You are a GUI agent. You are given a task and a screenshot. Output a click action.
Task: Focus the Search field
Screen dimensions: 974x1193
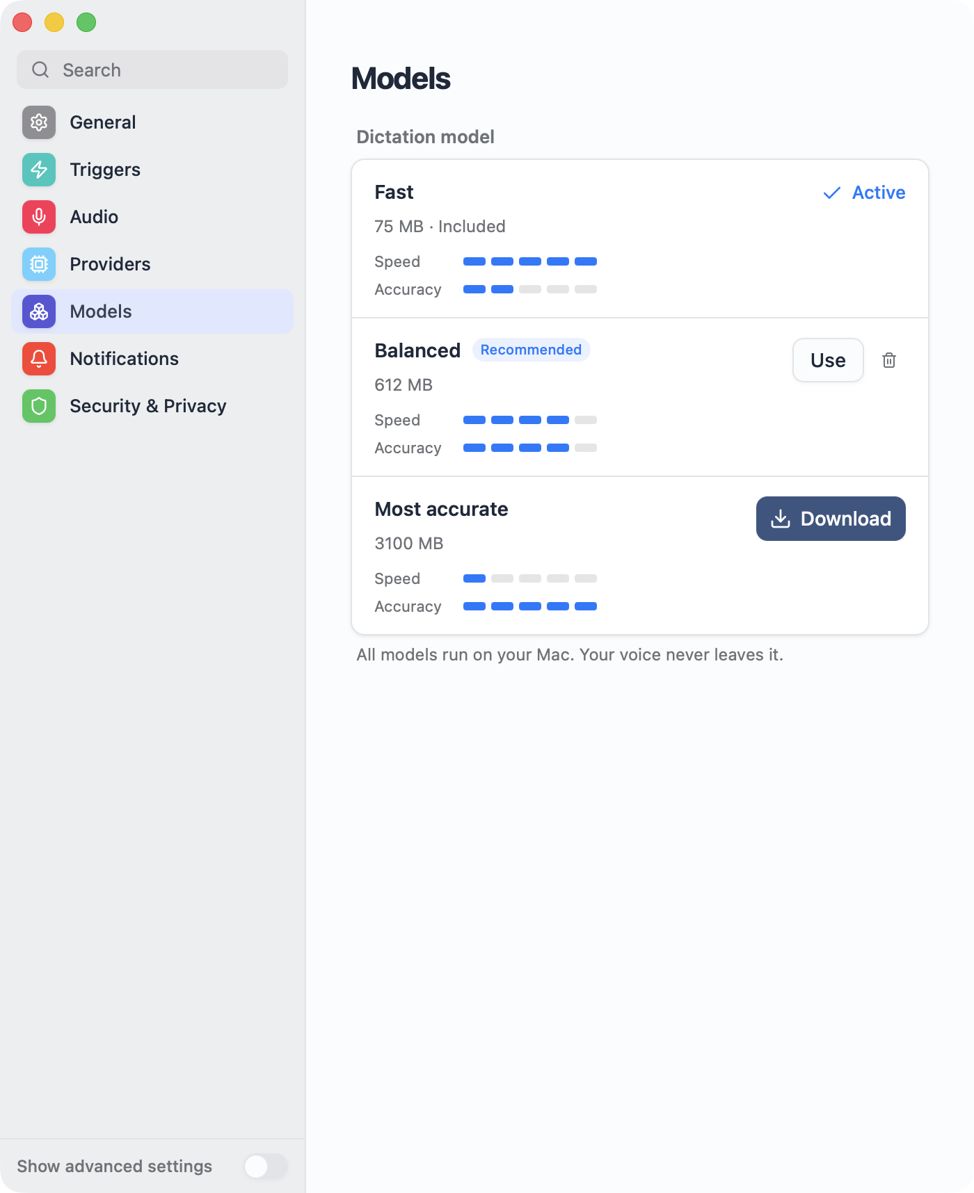coord(152,70)
